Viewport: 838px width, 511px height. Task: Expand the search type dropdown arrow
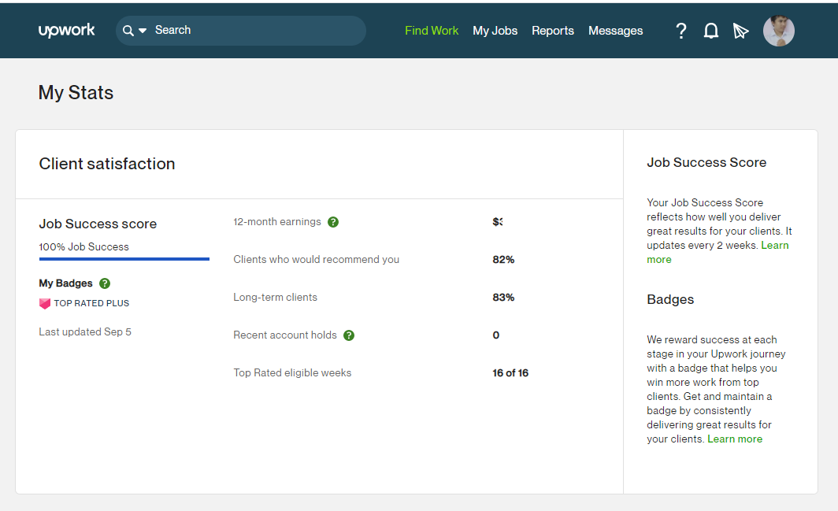(x=143, y=31)
